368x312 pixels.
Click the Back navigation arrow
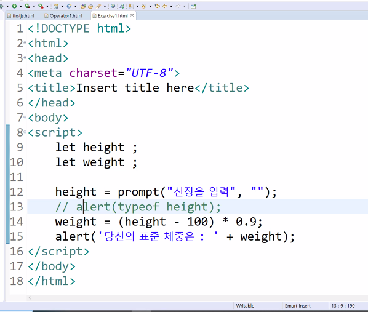[165, 6]
